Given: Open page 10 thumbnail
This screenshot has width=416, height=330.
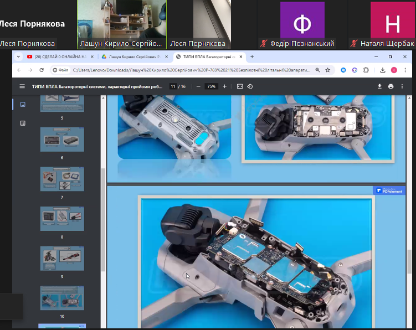Looking at the screenshot, I should point(62,298).
